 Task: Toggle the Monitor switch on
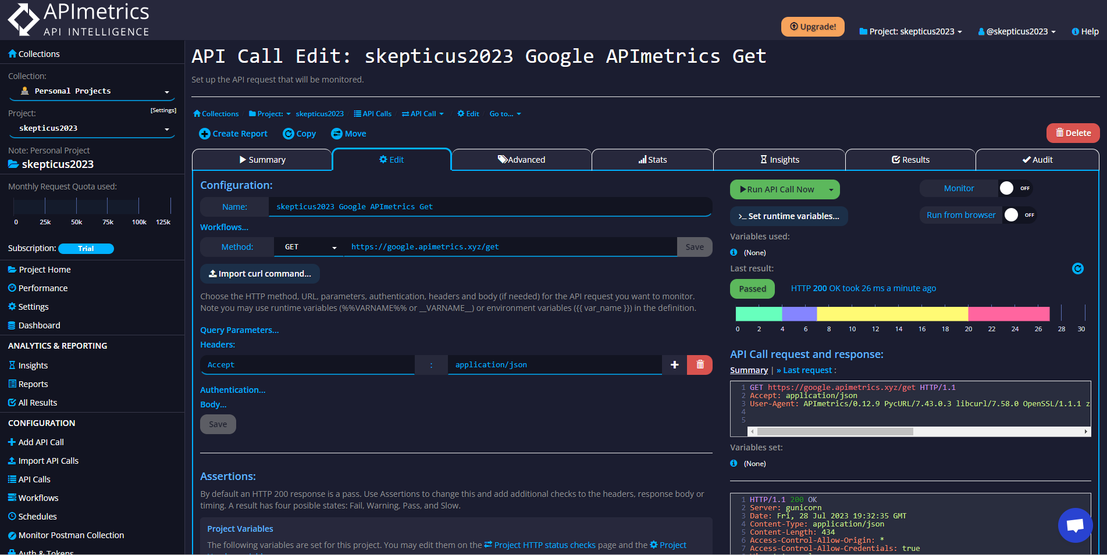1016,188
